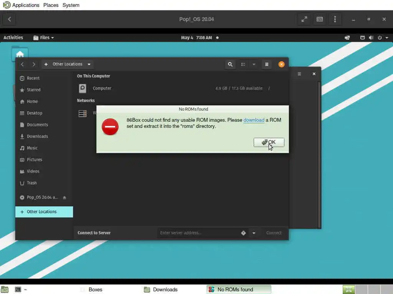The width and height of the screenshot is (393, 294).
Task: Go back in the Boxes header bar
Action: tap(9, 19)
